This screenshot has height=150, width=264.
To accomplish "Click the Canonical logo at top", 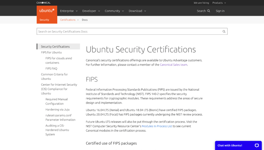I will [43, 3].
